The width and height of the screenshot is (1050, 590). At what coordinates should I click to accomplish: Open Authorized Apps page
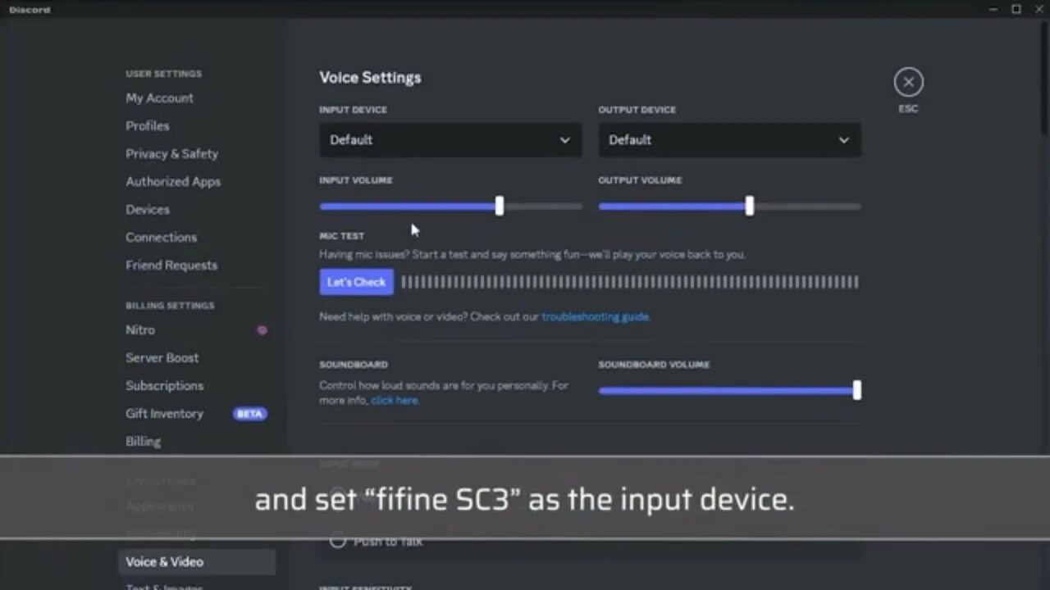(173, 181)
